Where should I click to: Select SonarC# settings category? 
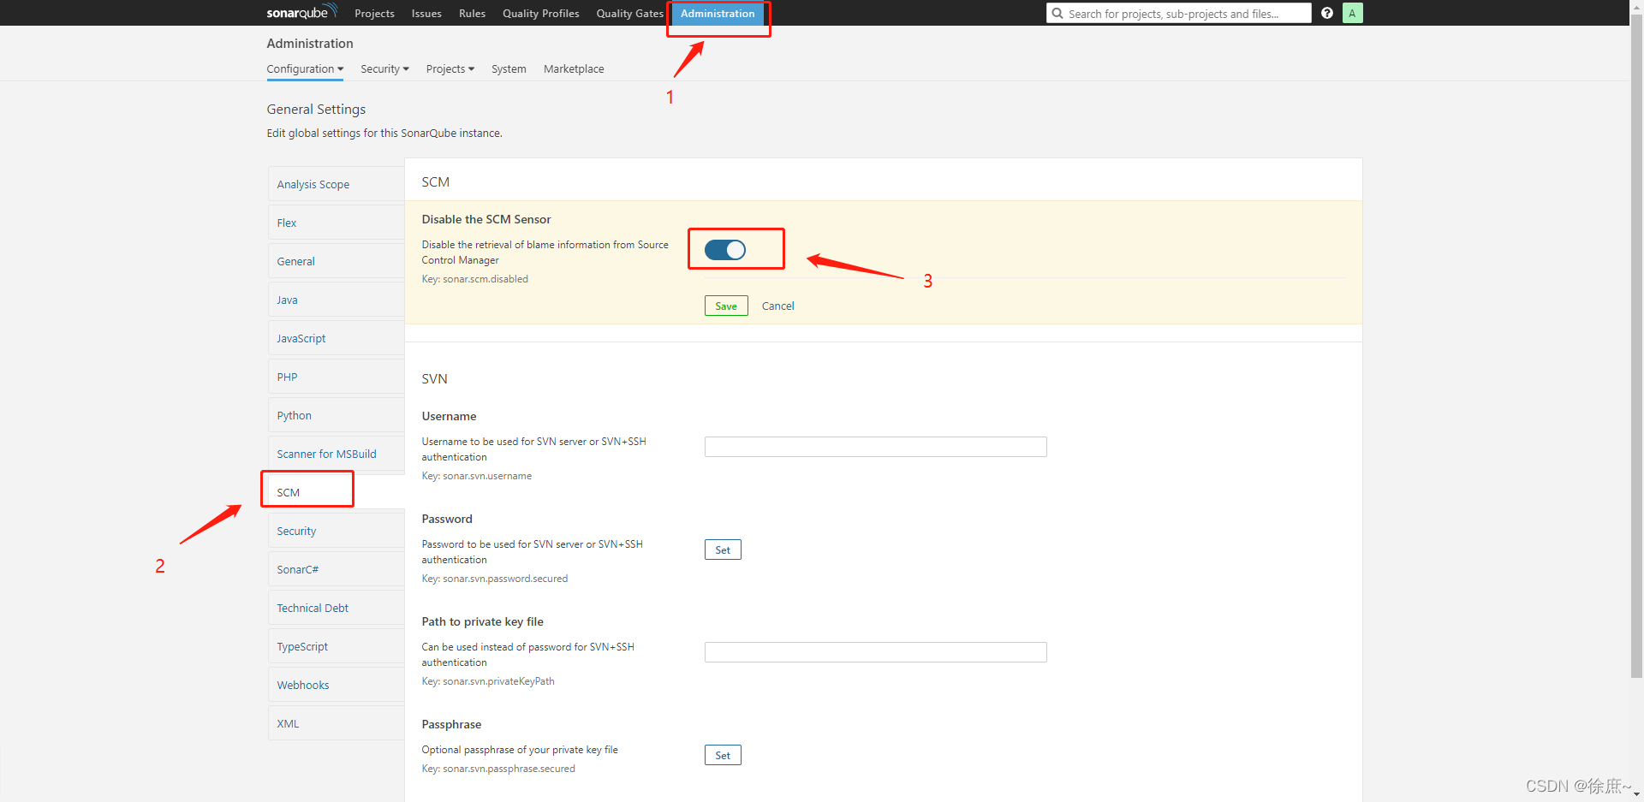[336, 569]
